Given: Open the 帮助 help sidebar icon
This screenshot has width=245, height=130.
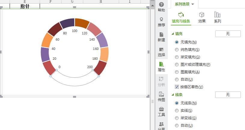Looking at the screenshot, I should [x=161, y=7].
